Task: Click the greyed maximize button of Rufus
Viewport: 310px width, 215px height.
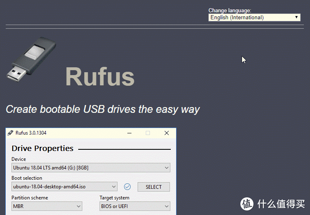Action: tap(148, 133)
